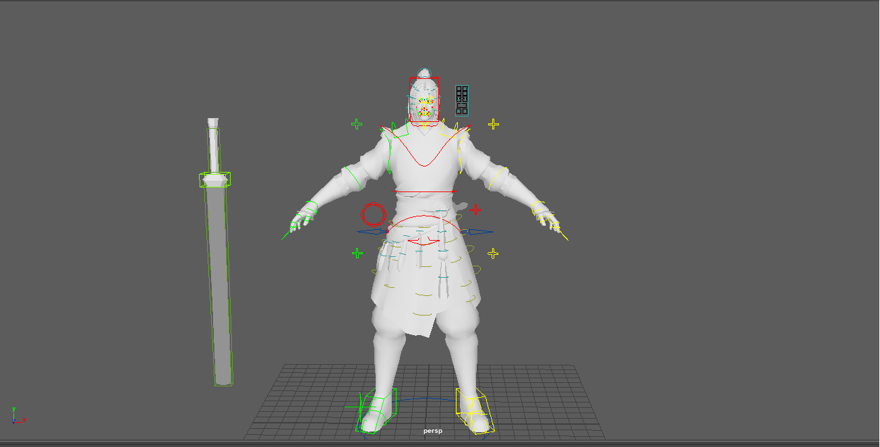This screenshot has height=447, width=880.
Task: Select the red circular control beside the hip
Action: tap(373, 214)
